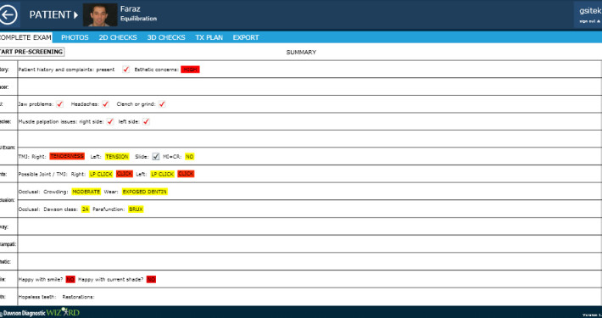Click the red TENDERNESS TMJ right tag
Screen dimensions: 602x318
pyautogui.click(x=67, y=156)
